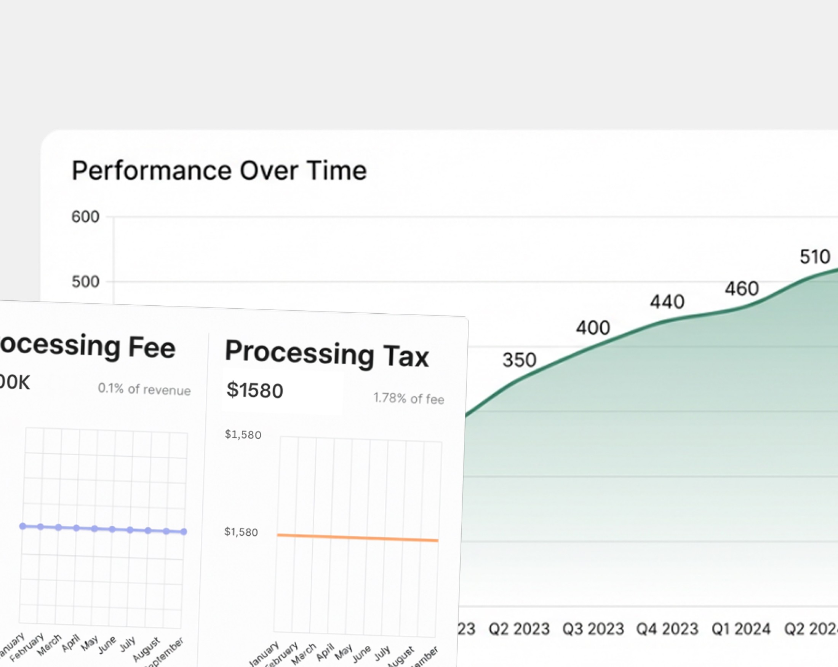This screenshot has height=667, width=838.
Task: Click the Performance Over Time title
Action: tap(219, 171)
